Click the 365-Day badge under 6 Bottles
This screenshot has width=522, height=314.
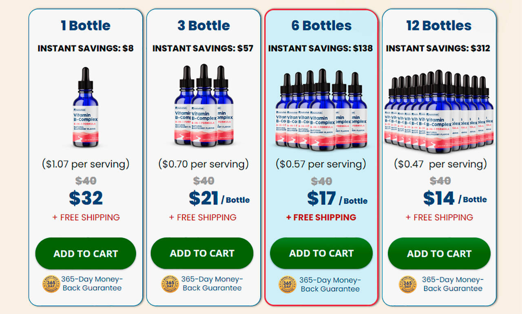[x=288, y=285]
